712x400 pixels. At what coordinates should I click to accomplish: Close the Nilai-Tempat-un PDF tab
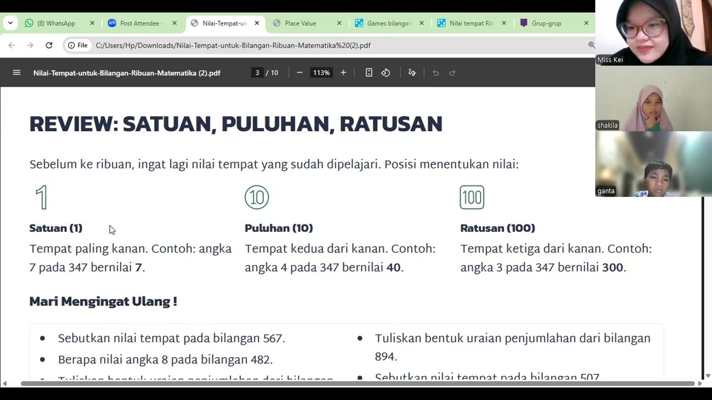click(x=257, y=23)
